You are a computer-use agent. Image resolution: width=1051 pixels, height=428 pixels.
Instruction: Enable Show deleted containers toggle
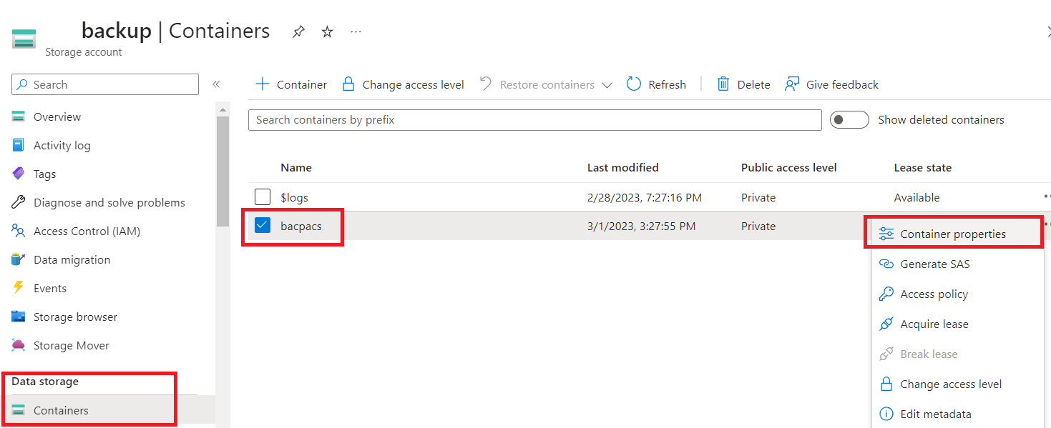point(849,119)
